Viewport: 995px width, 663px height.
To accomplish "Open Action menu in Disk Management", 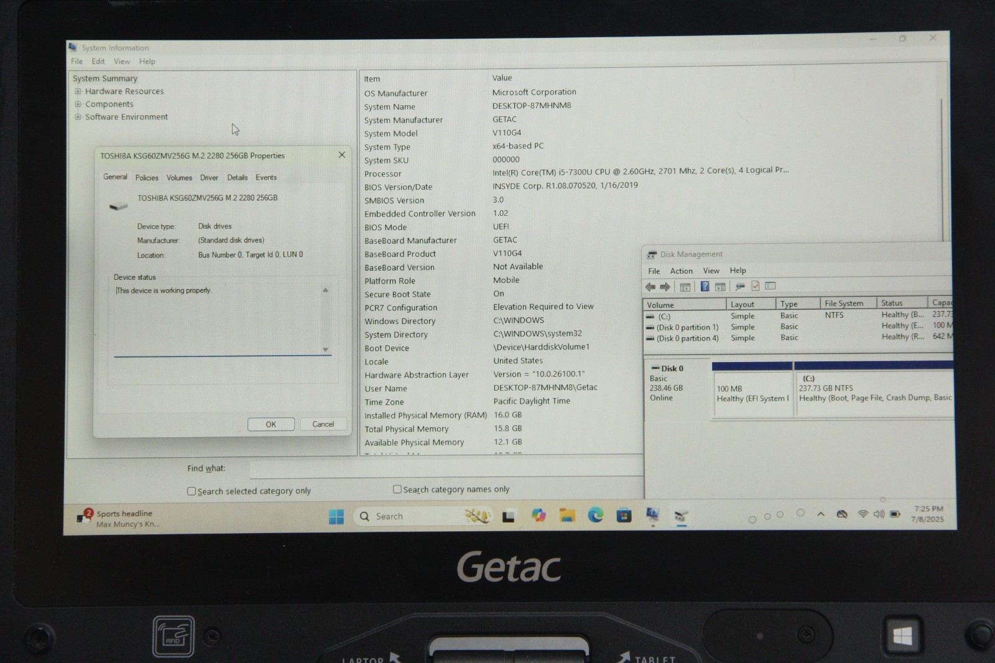I will [x=682, y=271].
